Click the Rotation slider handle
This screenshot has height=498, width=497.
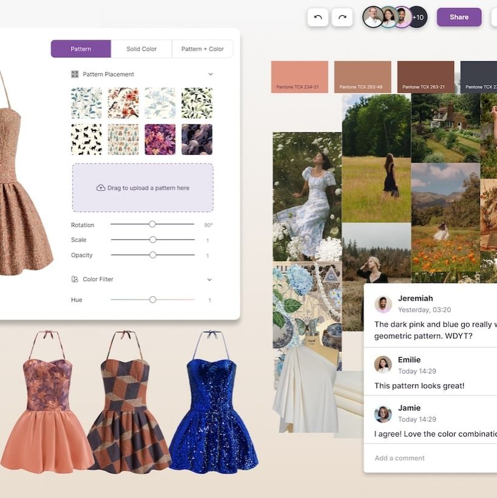[x=152, y=224]
